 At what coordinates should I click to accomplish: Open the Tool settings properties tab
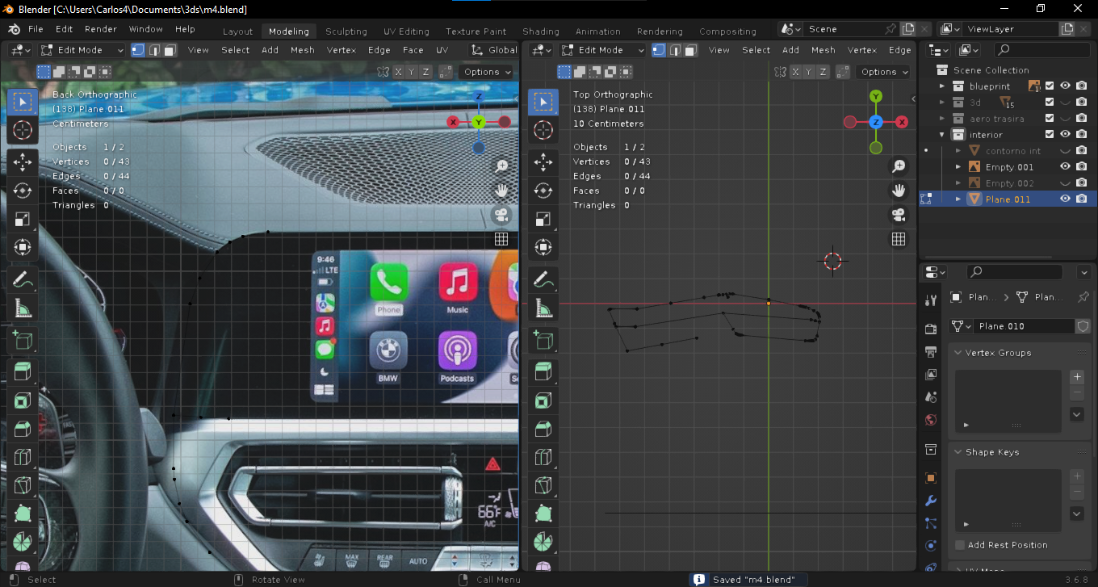pyautogui.click(x=931, y=300)
